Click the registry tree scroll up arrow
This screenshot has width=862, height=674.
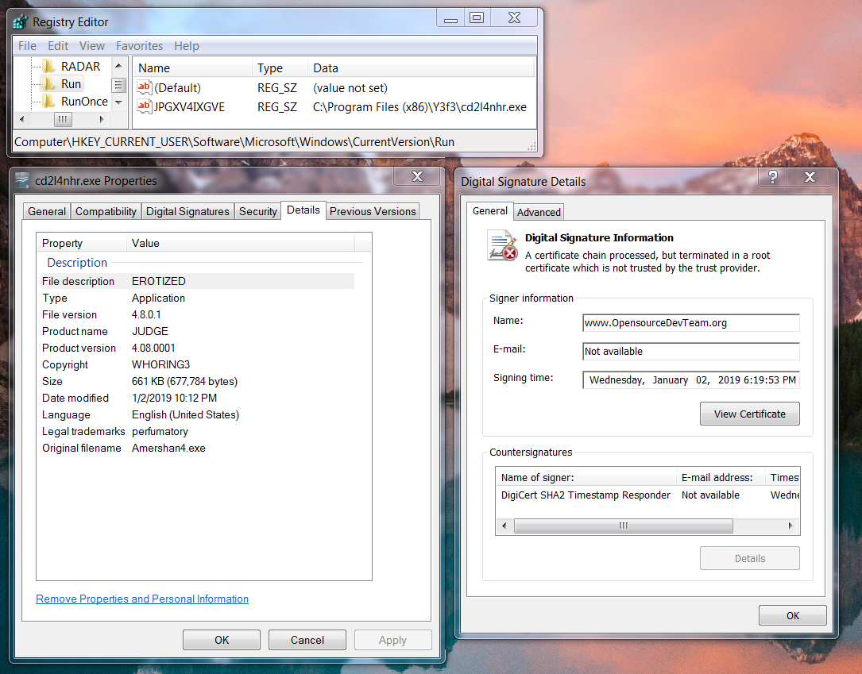click(x=118, y=66)
